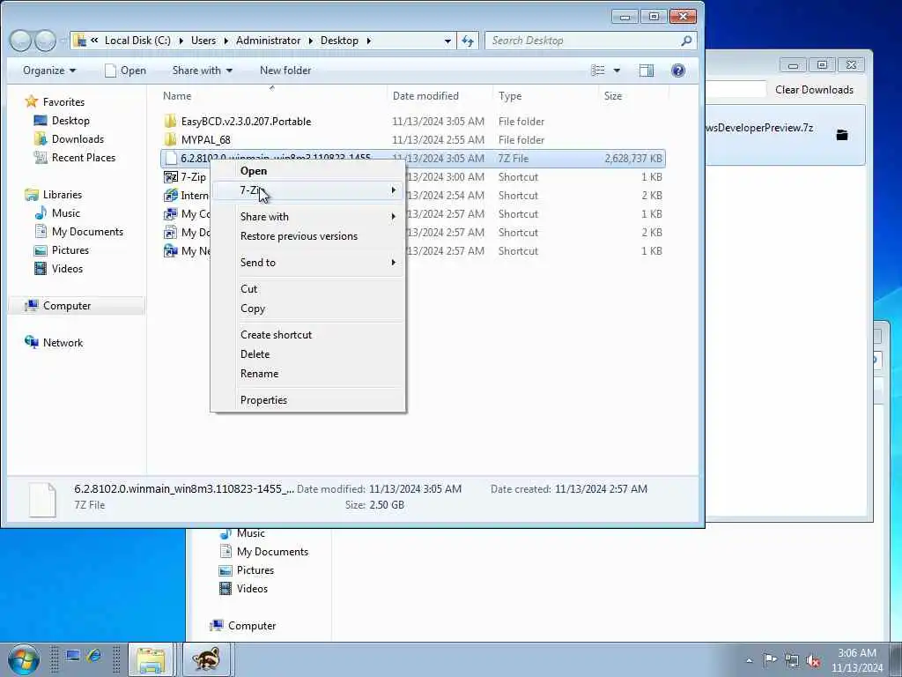Click the Back navigation arrow button
The width and height of the screenshot is (902, 677).
click(x=21, y=41)
